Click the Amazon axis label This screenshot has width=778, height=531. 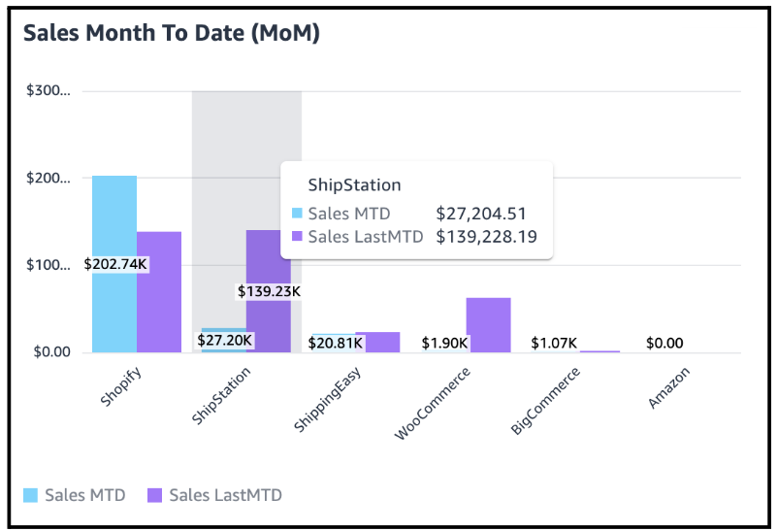click(668, 388)
